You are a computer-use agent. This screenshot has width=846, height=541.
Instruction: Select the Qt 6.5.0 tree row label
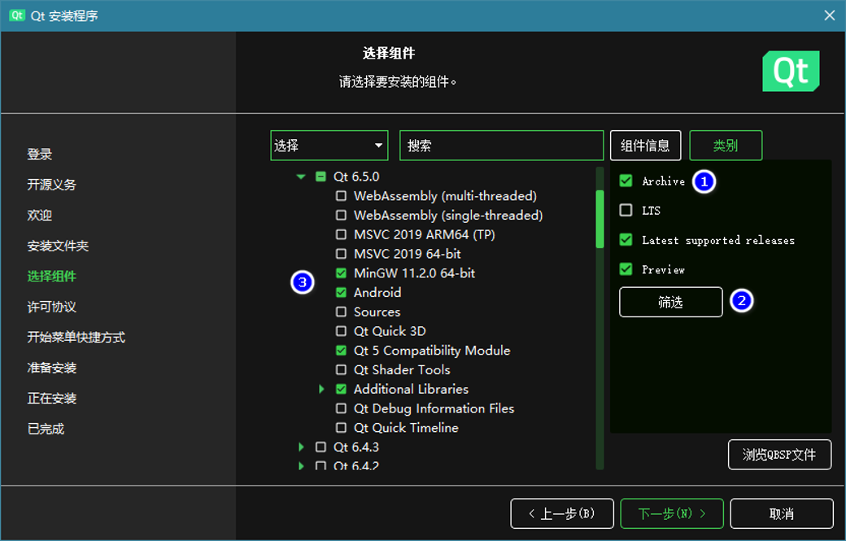(x=356, y=177)
